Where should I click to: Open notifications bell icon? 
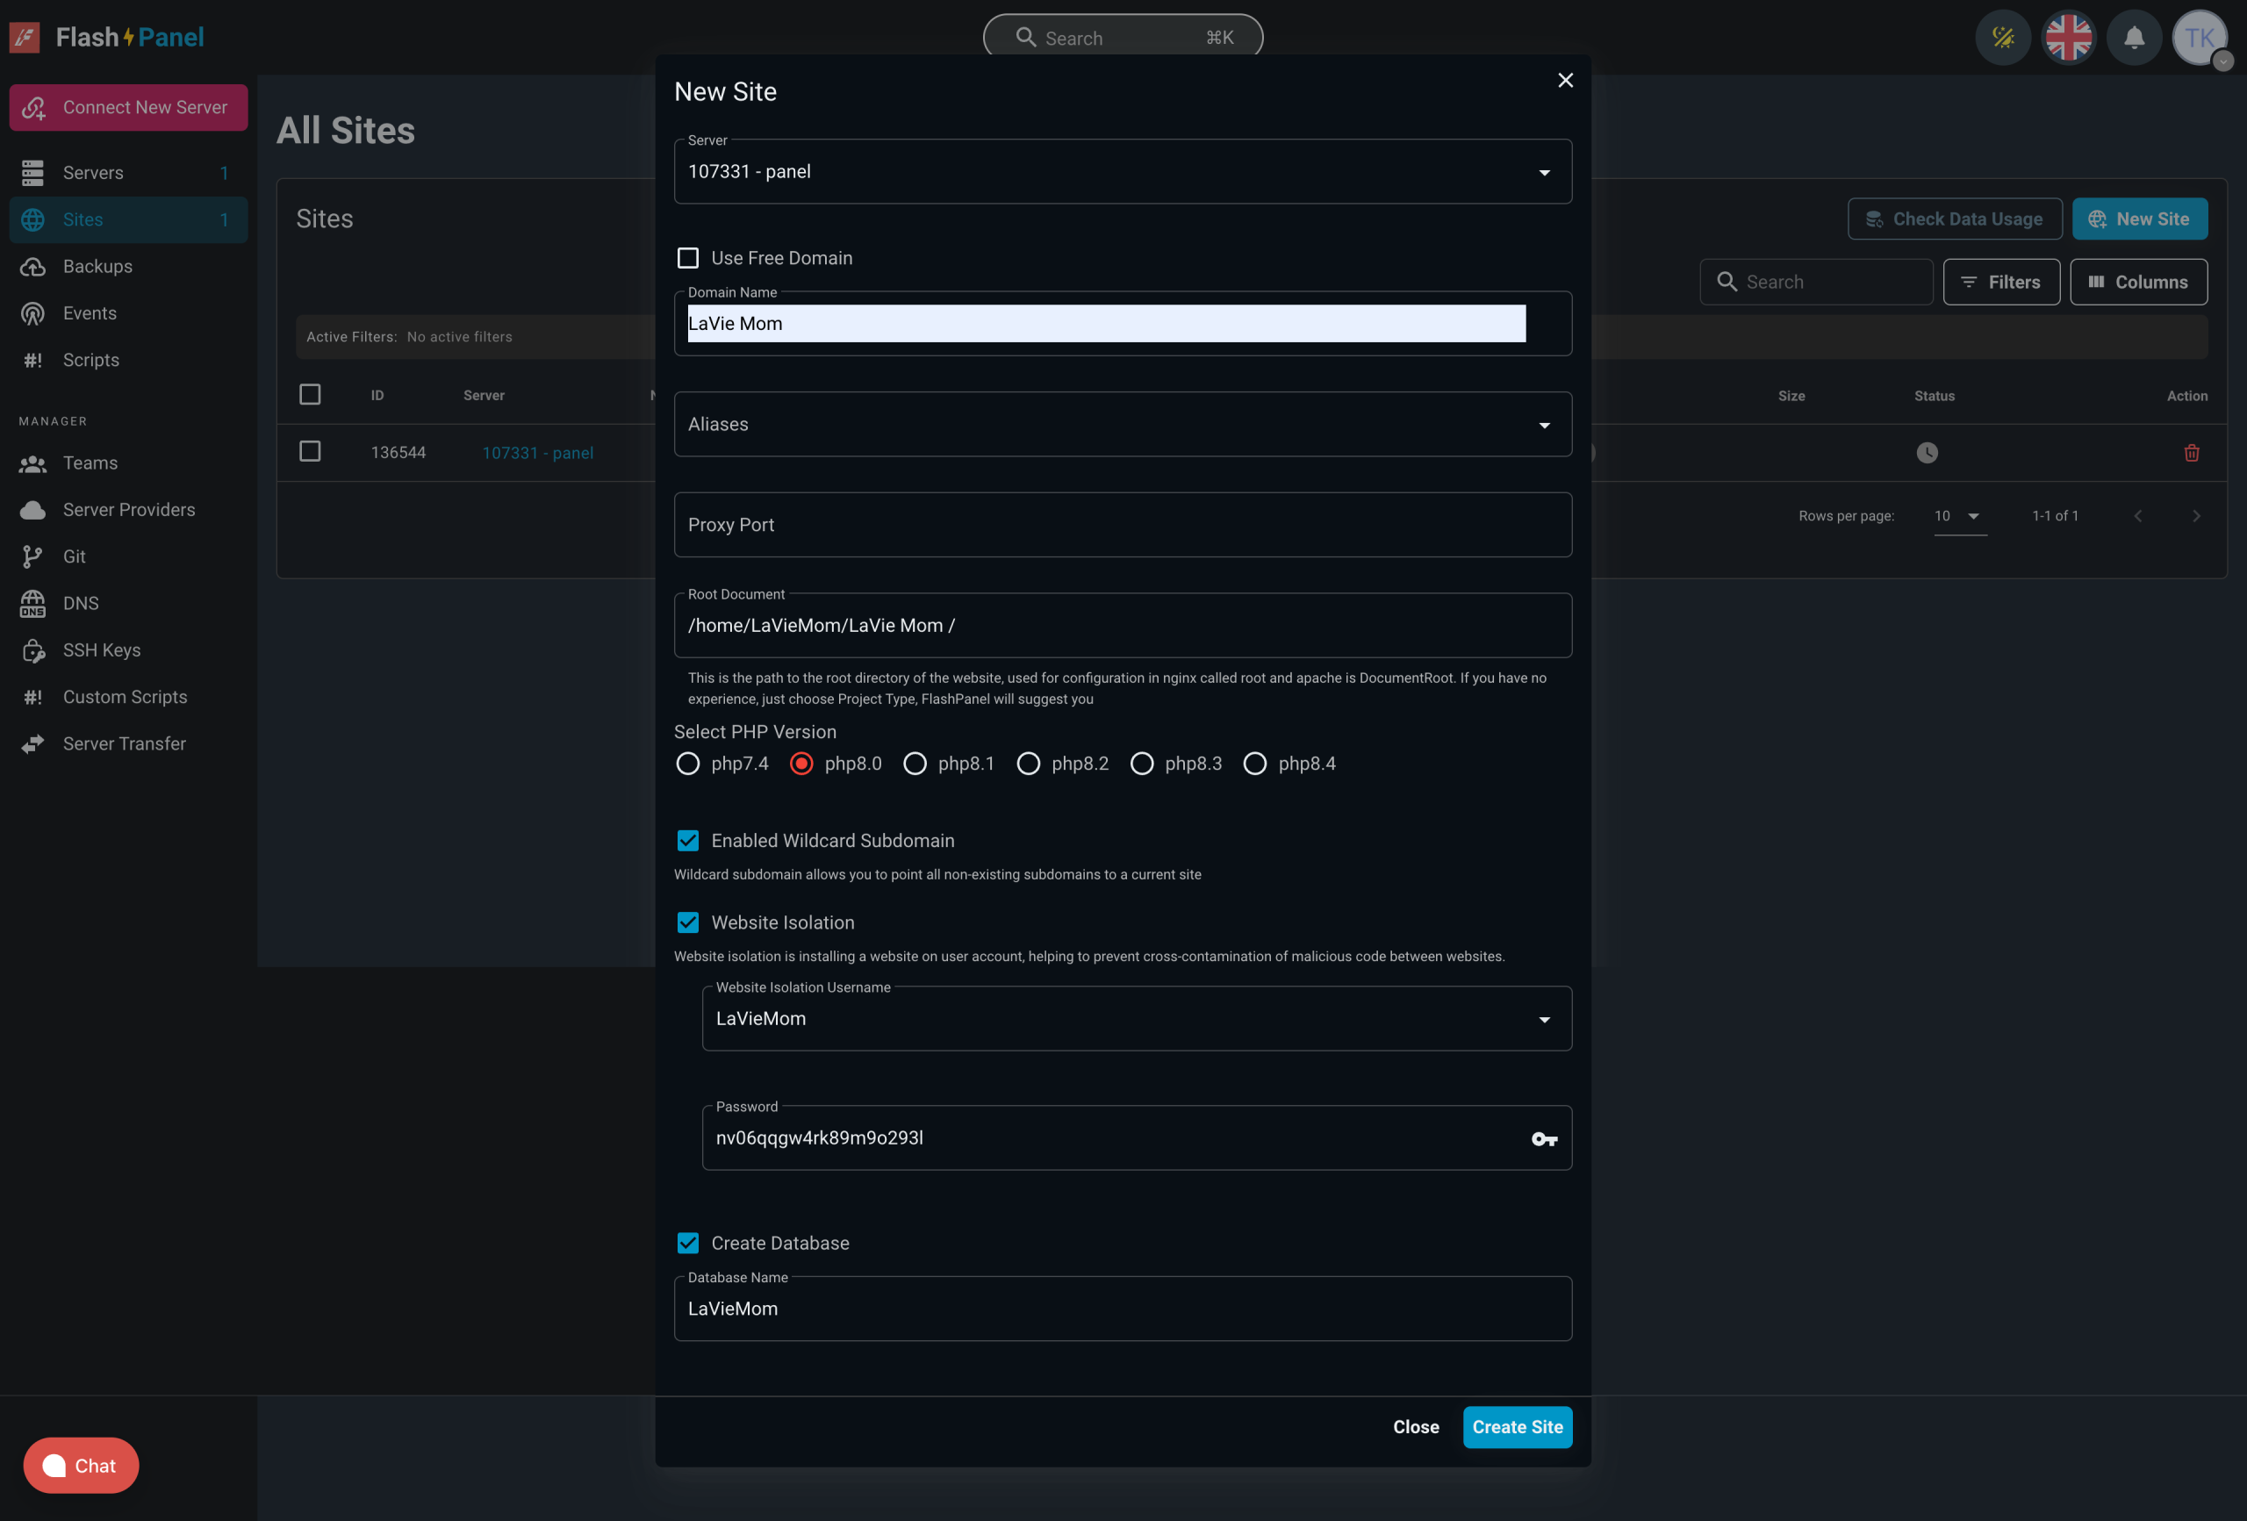(x=2134, y=38)
